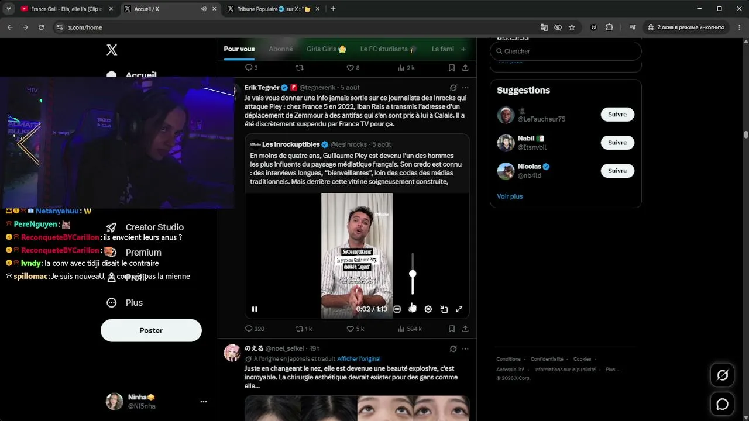
Task: Click the Conditions footer link
Action: (509, 359)
